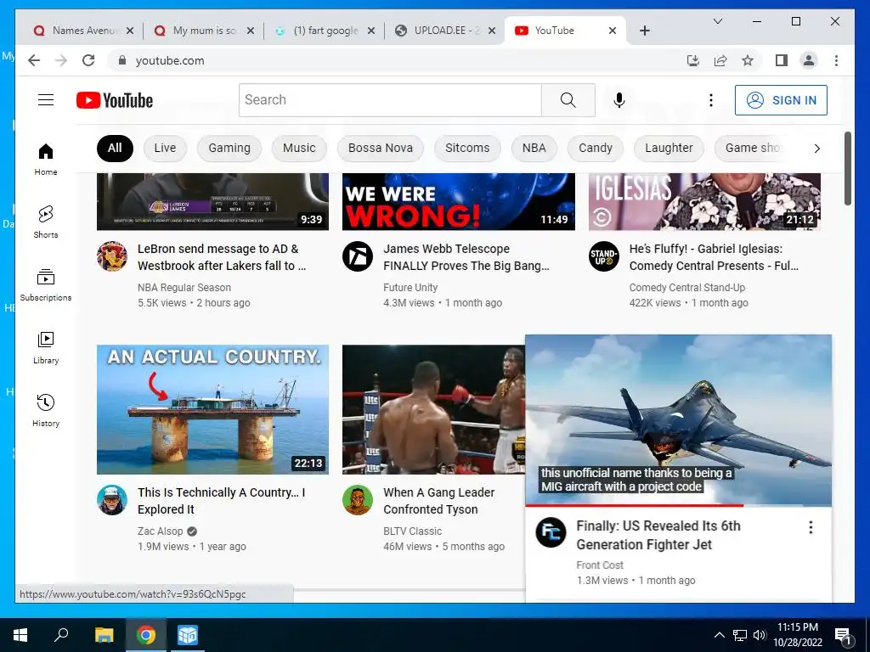The width and height of the screenshot is (870, 652).
Task: Open LeBron send message video title
Action: tap(222, 257)
